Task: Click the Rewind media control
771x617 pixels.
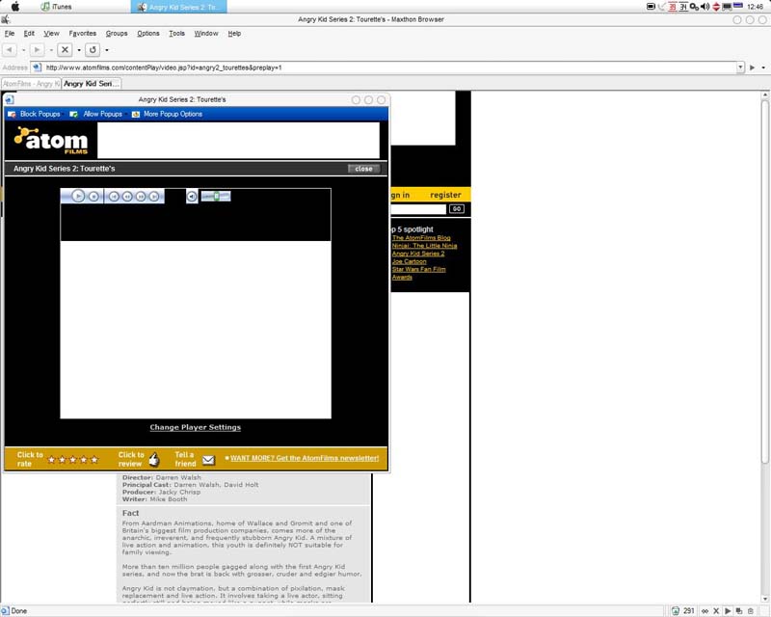Action: point(127,197)
